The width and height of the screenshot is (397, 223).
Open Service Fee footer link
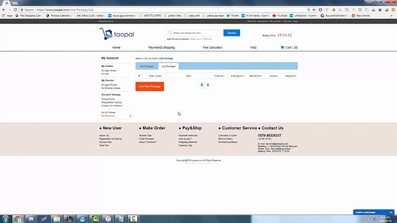[x=105, y=142]
